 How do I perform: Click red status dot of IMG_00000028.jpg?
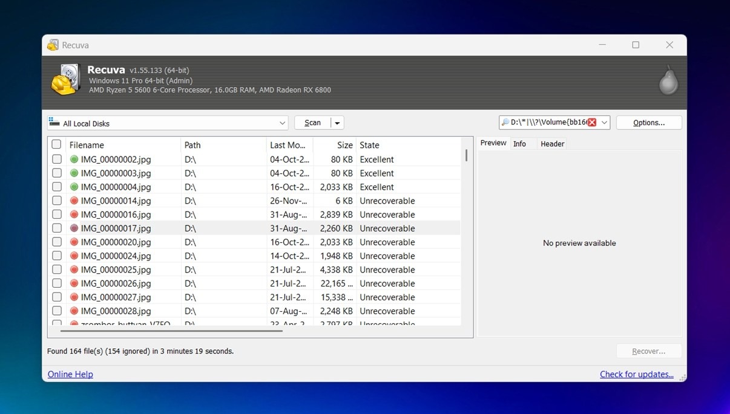(x=74, y=311)
